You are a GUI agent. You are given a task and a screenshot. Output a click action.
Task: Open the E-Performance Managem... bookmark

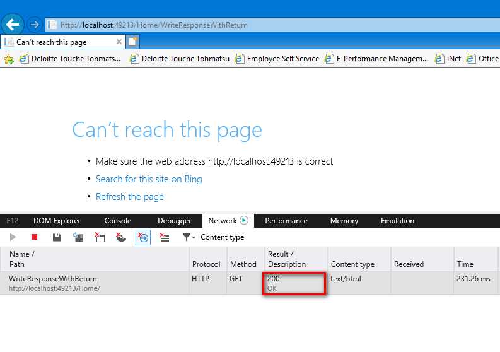pyautogui.click(x=376, y=59)
